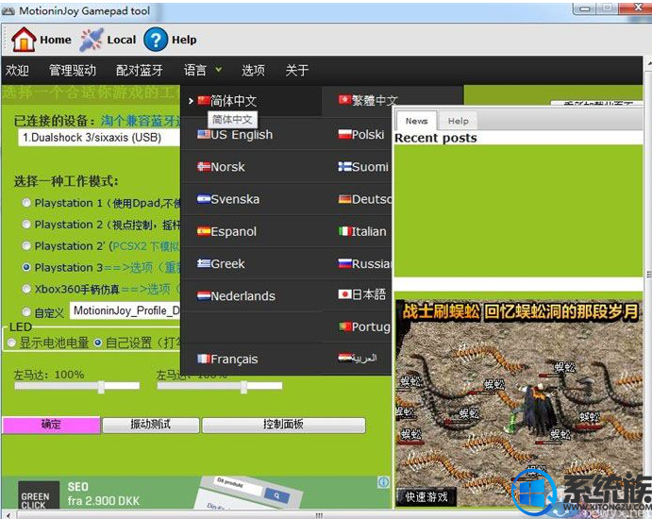The width and height of the screenshot is (652, 519).
Task: Open the 选项 menu tab
Action: point(253,70)
